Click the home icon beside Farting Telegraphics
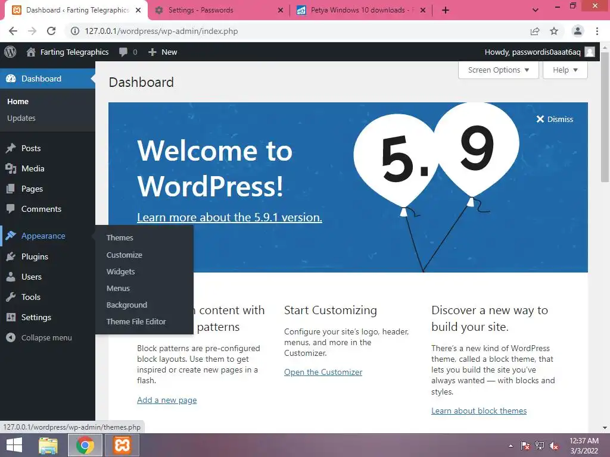Image resolution: width=610 pixels, height=457 pixels. [x=31, y=52]
